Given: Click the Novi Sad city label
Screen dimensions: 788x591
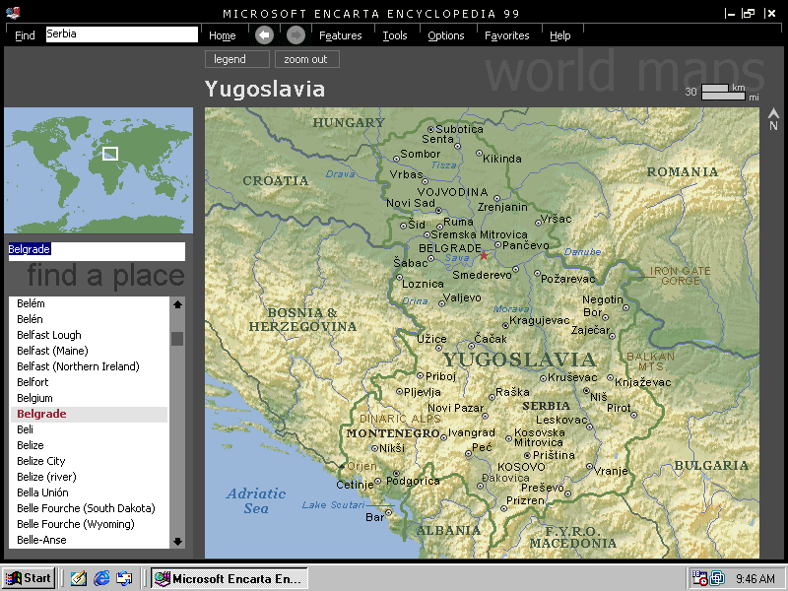Looking at the screenshot, I should (x=411, y=204).
